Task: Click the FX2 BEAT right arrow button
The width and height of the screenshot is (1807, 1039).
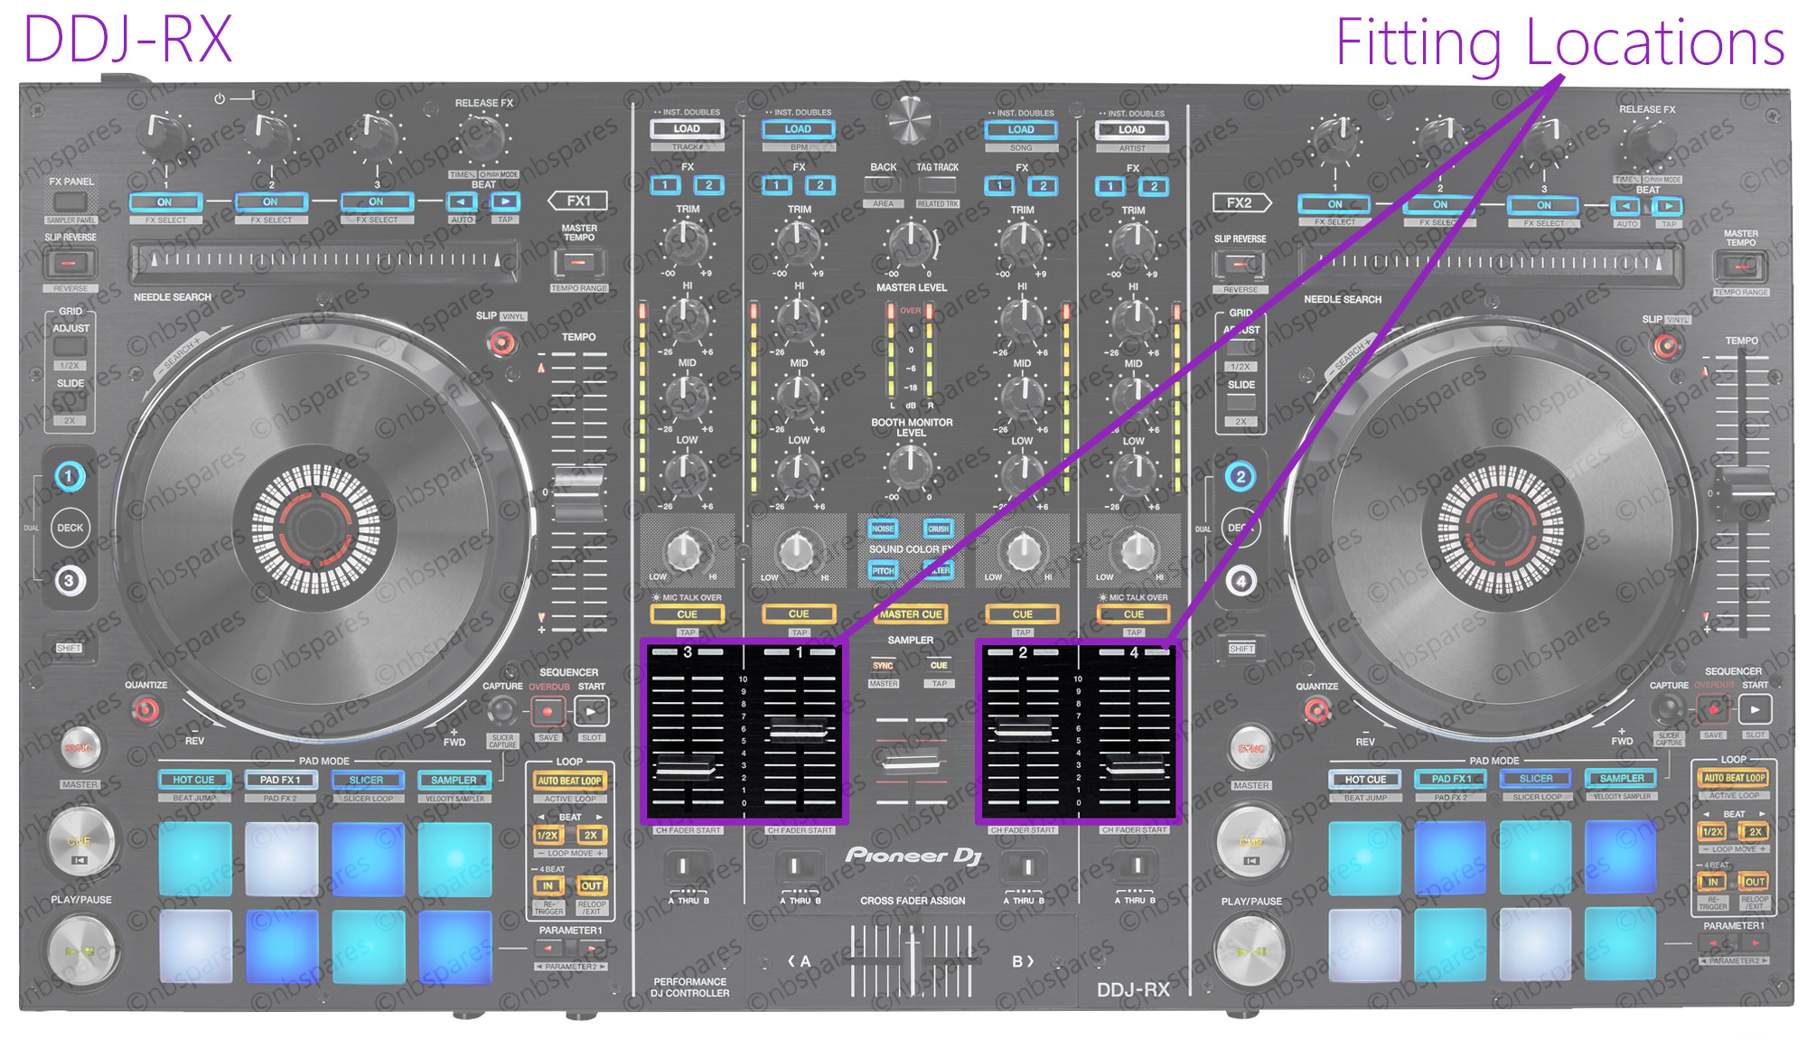Action: coord(1667,206)
